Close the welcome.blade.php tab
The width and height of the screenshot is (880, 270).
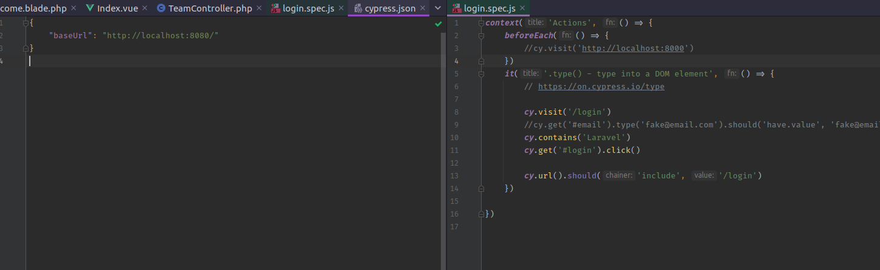74,8
